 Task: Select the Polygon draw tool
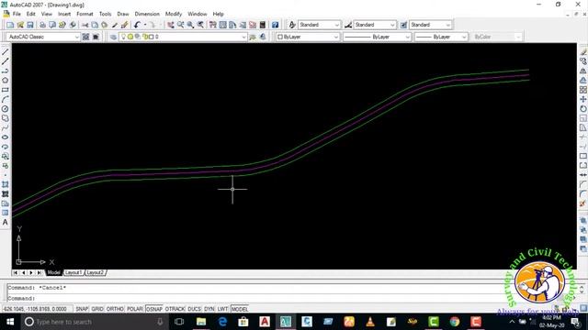(x=6, y=81)
